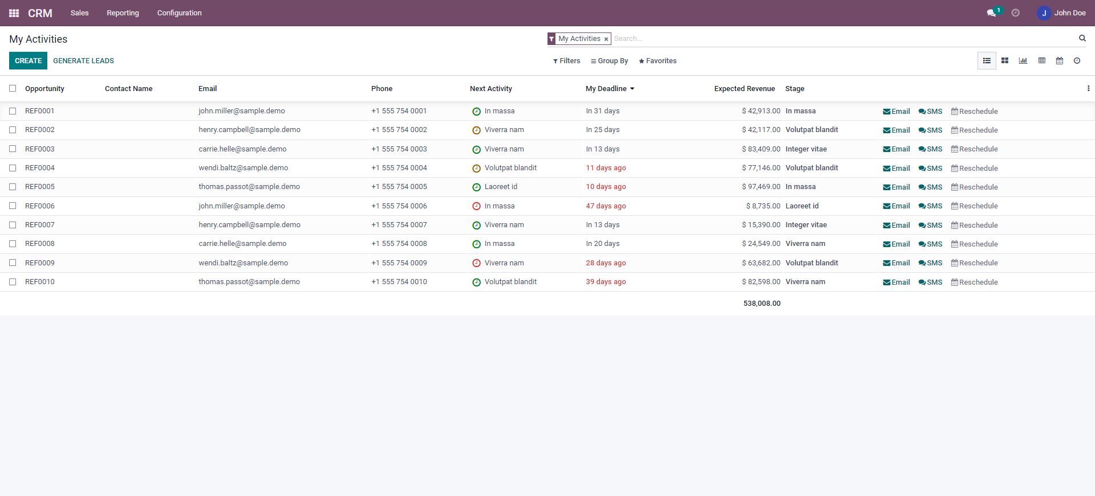Screen dimensions: 1095x496
Task: Switch to Activity view
Action: coord(1077,61)
